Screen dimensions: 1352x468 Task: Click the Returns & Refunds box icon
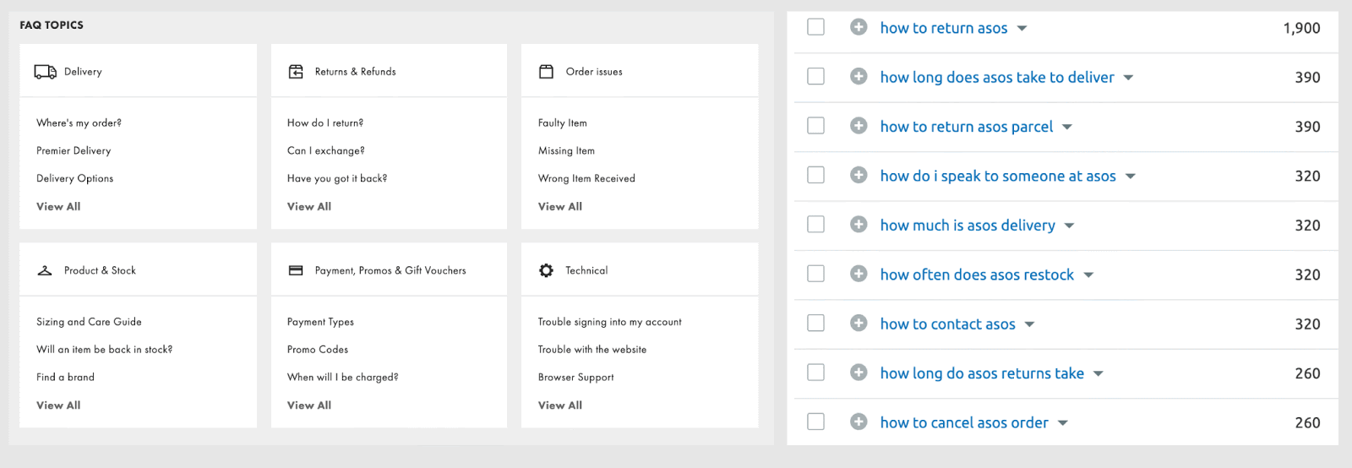coord(296,72)
